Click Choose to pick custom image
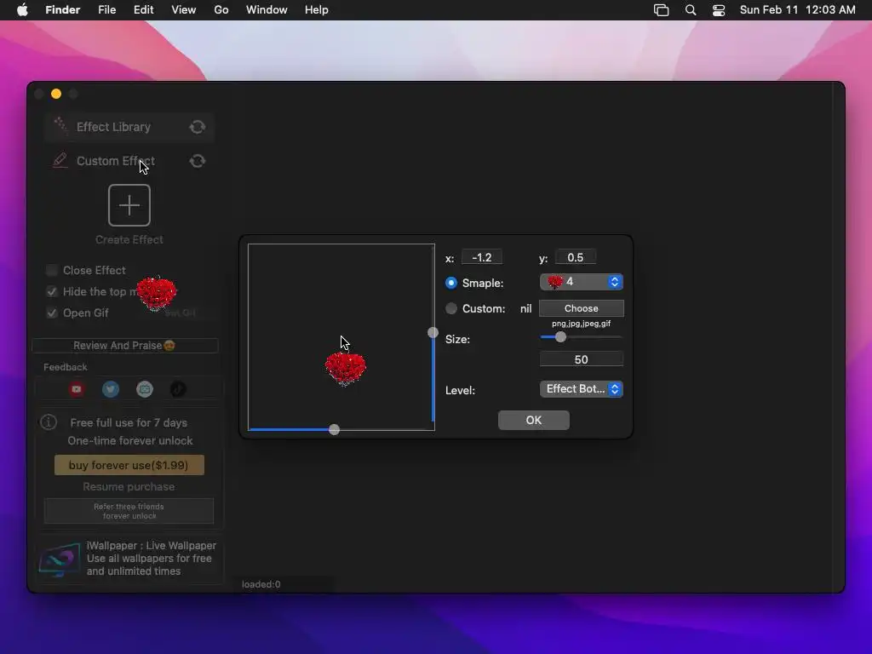Screen dimensions: 872x654 581,308
